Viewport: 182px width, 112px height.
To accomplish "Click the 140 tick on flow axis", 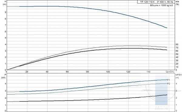I will (148, 72).
